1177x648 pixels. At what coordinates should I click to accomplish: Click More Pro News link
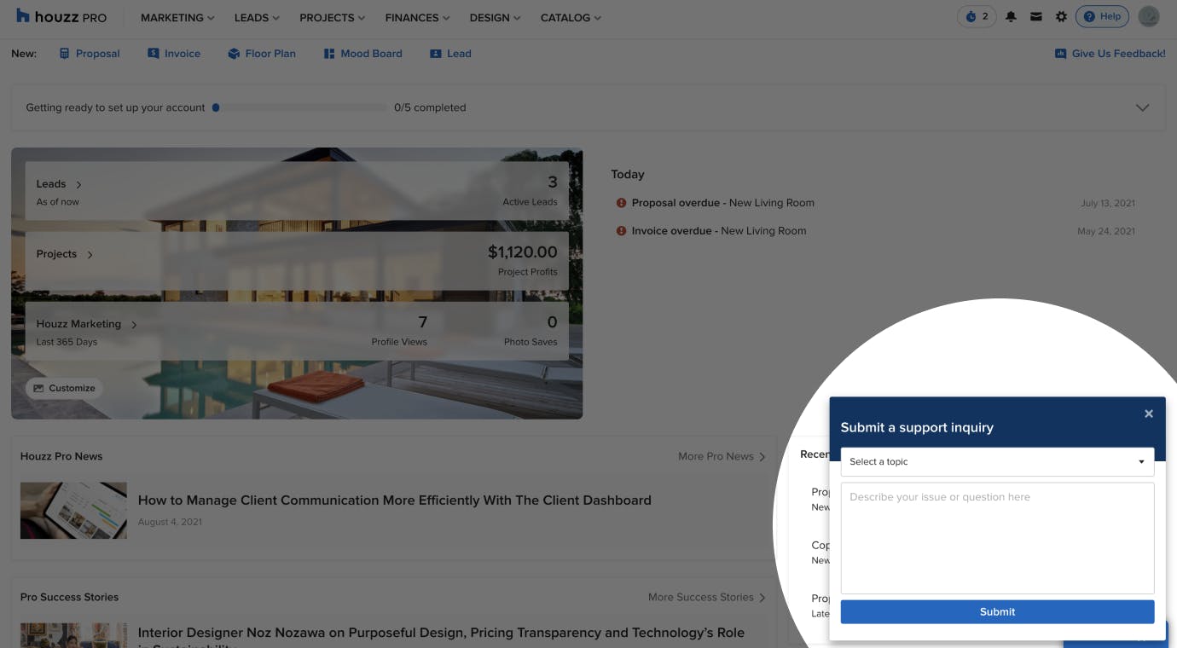pos(722,456)
